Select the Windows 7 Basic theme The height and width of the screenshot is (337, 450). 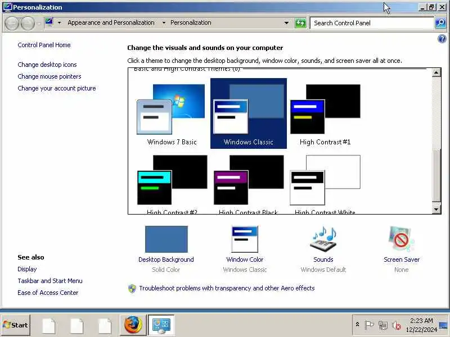172,113
